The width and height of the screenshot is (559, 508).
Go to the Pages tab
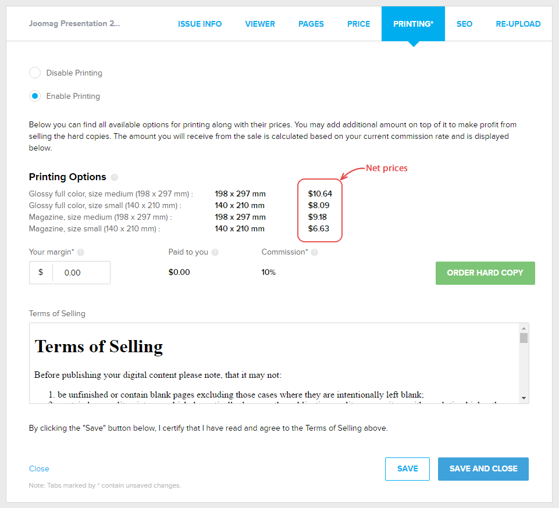311,24
